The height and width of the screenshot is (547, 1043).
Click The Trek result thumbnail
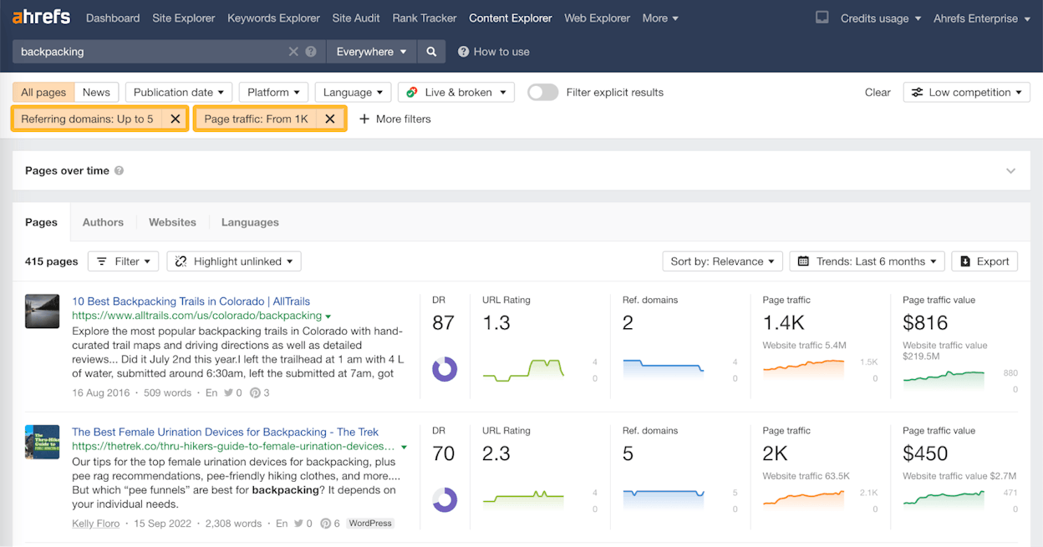click(x=42, y=442)
